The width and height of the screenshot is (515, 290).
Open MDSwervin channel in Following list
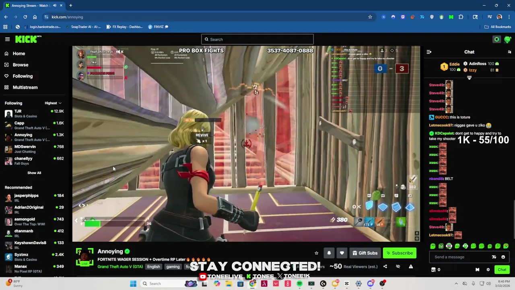click(x=34, y=149)
